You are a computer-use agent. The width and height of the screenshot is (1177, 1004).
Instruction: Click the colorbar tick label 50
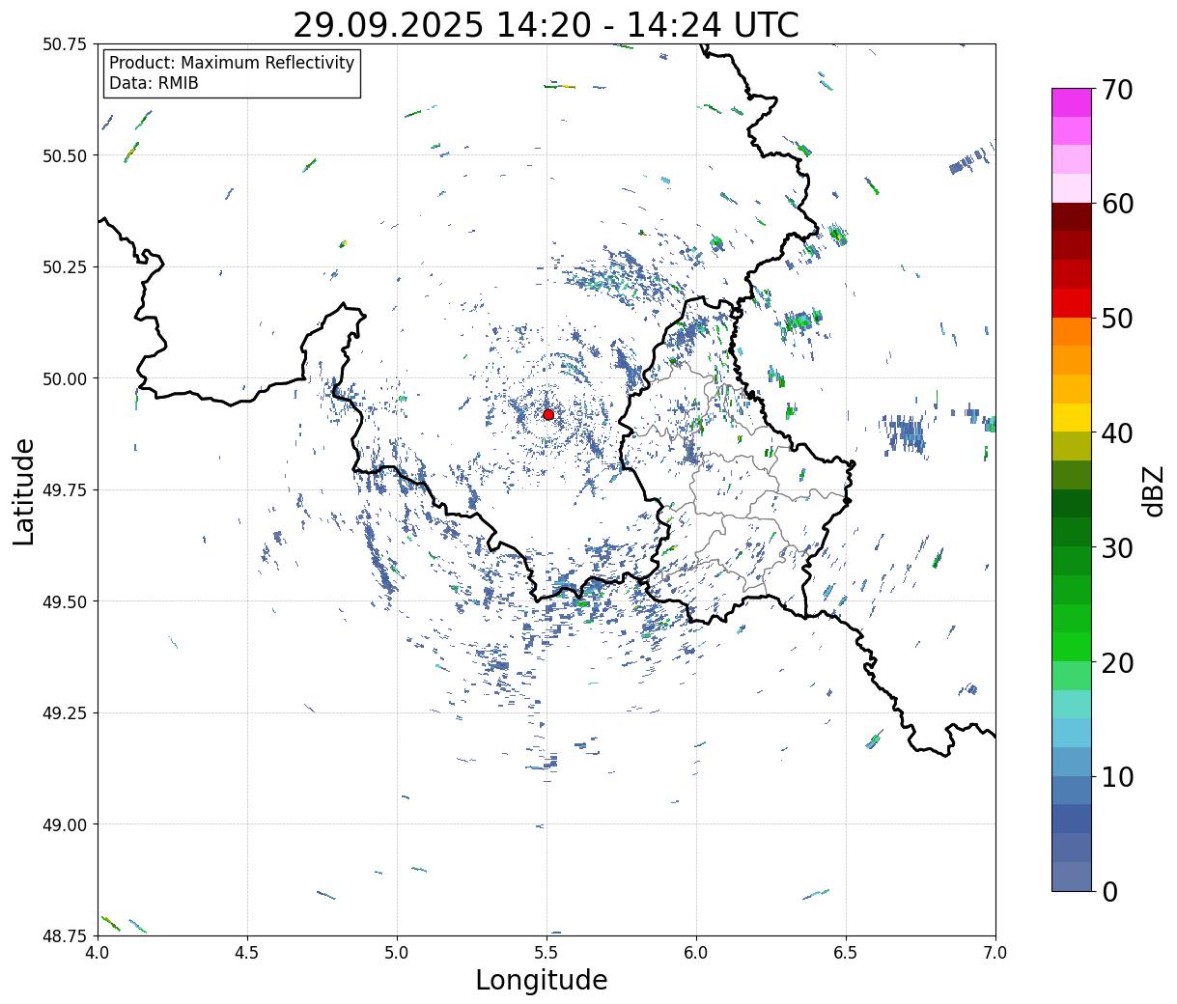click(1118, 319)
